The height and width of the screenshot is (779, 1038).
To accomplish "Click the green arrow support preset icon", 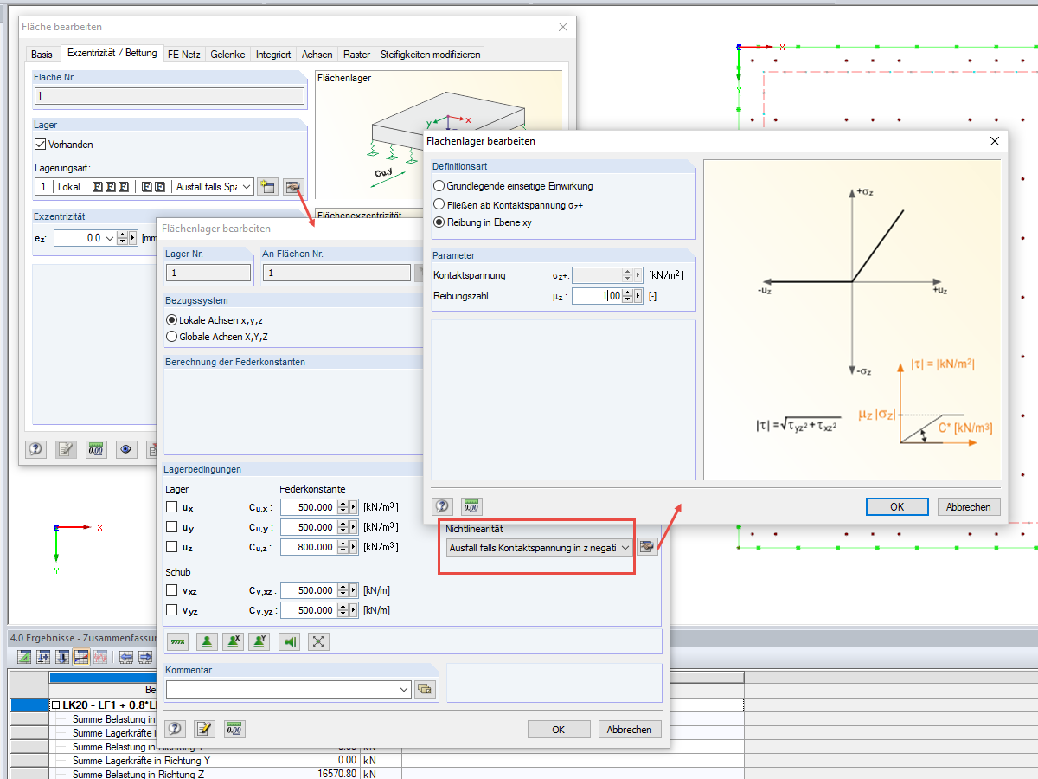I will coord(290,641).
